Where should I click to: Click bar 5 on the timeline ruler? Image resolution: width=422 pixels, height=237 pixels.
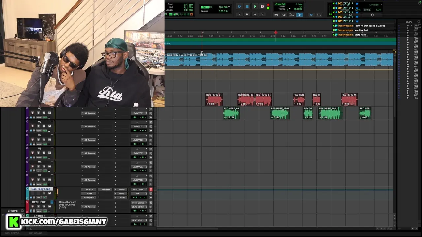click(x=217, y=32)
